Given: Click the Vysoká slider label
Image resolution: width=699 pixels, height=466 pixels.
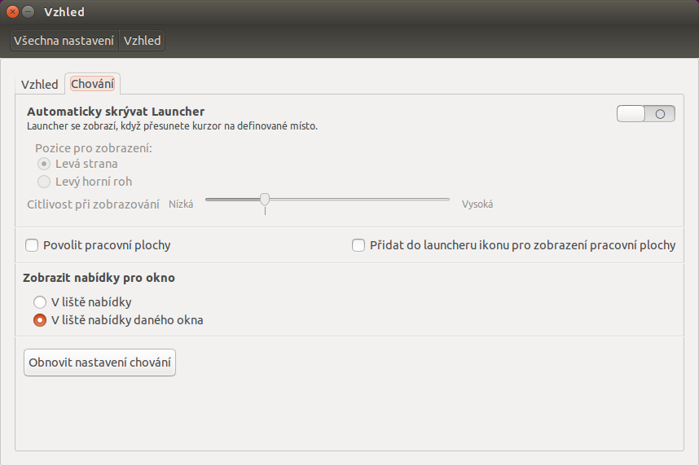Looking at the screenshot, I should click(477, 204).
